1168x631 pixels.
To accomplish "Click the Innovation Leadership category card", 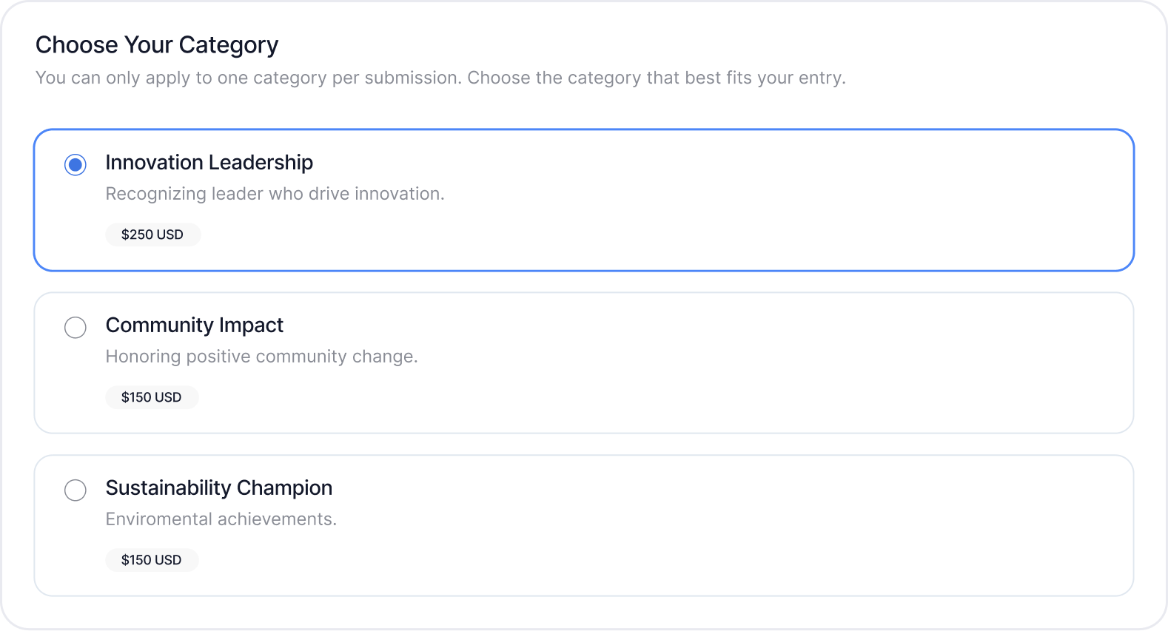I will (x=584, y=199).
